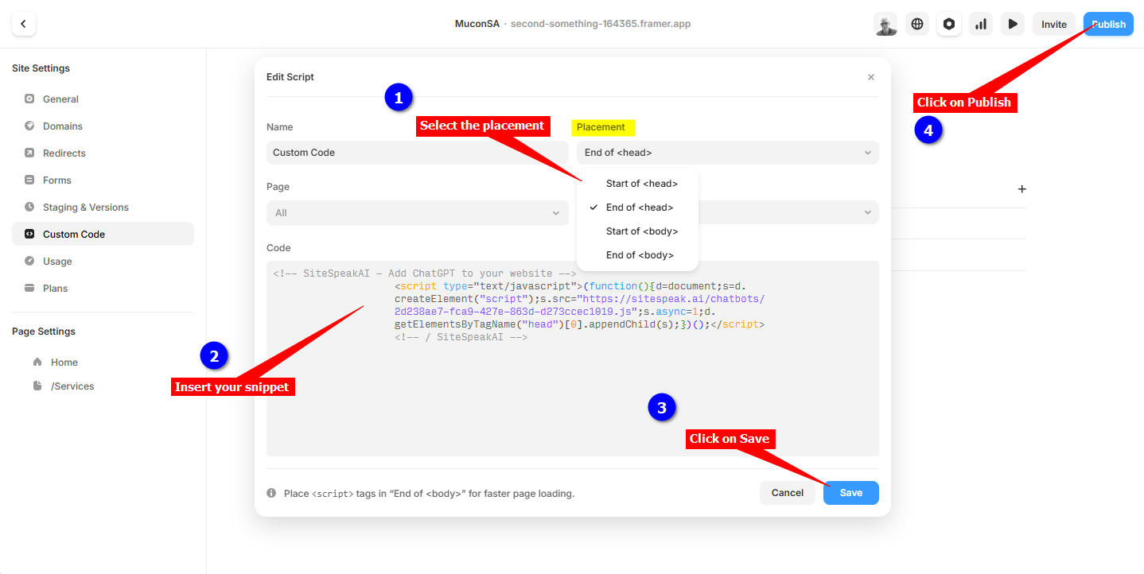The height and width of the screenshot is (574, 1144).
Task: Click the Redirects arrow icon
Action: click(29, 153)
